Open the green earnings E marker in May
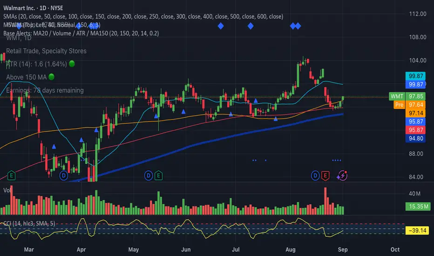The height and width of the screenshot is (256, 434). pos(158,175)
